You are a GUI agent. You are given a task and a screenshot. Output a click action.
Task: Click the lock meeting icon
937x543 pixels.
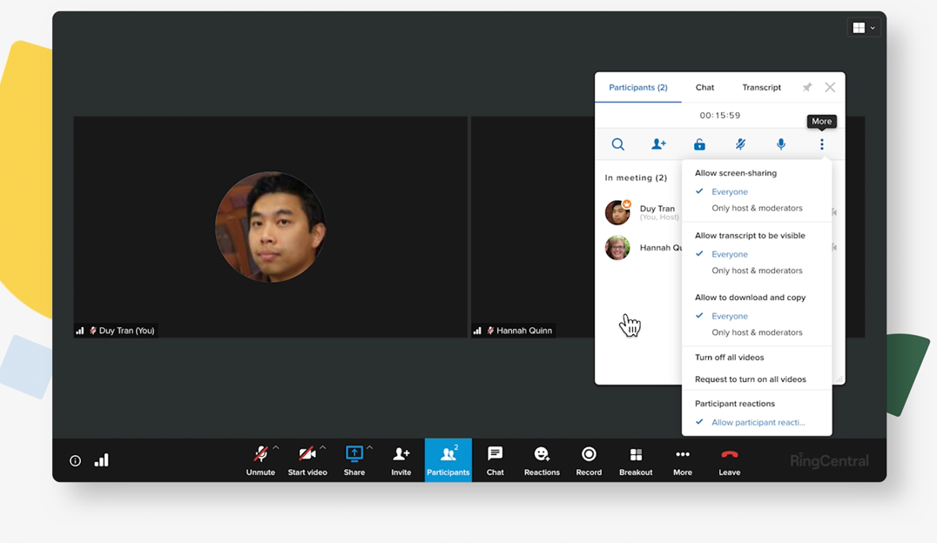coord(699,144)
